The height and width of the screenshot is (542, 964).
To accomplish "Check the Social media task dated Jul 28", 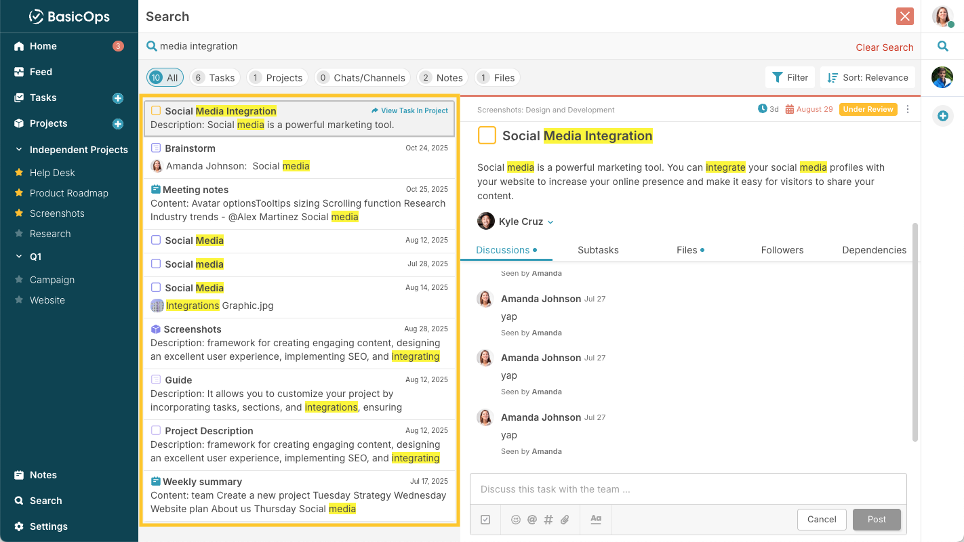I will (x=156, y=264).
